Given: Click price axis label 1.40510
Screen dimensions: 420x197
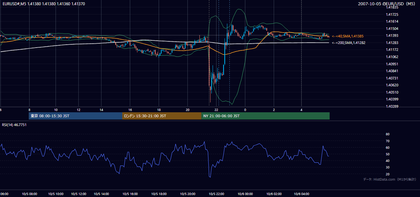Looking at the screenshot, I should pyautogui.click(x=392, y=92).
